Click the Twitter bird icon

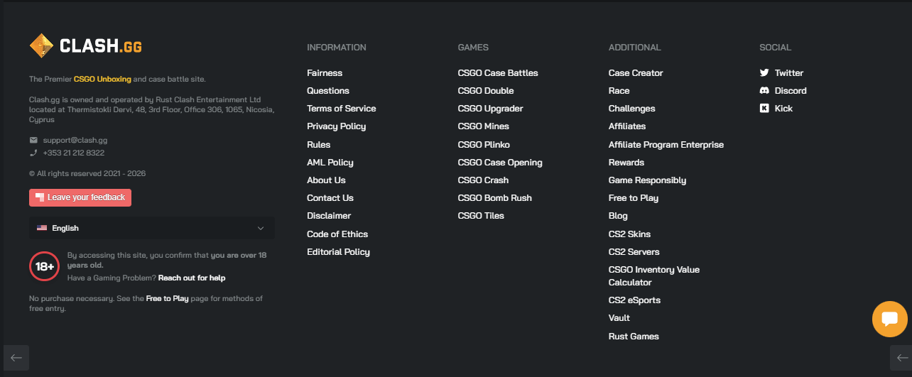click(x=764, y=73)
